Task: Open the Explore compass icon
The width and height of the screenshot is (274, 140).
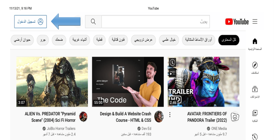Action: coord(255,65)
